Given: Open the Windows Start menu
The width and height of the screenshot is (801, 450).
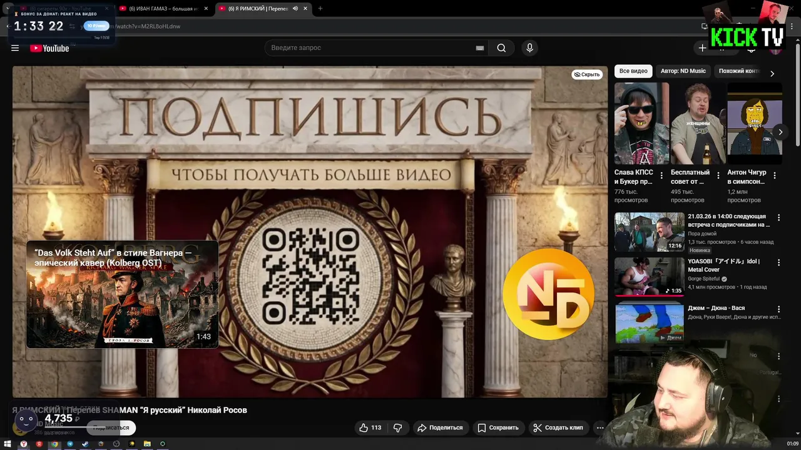Looking at the screenshot, I should (8, 444).
